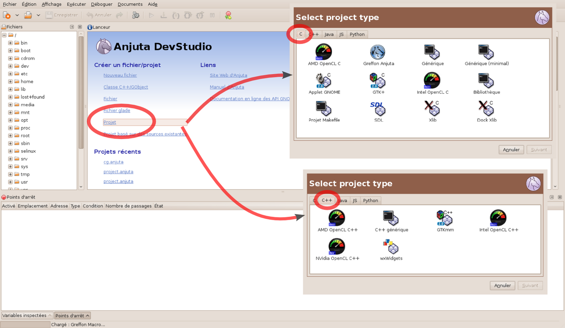Select the Bibliothèque project type
Viewport: 565px width, 328px height.
[x=487, y=84]
